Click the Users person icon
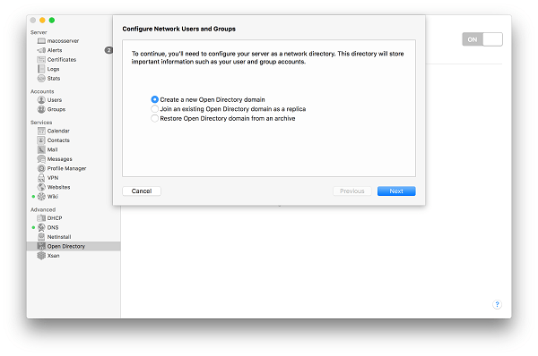The width and height of the screenshot is (538, 356). coord(41,100)
